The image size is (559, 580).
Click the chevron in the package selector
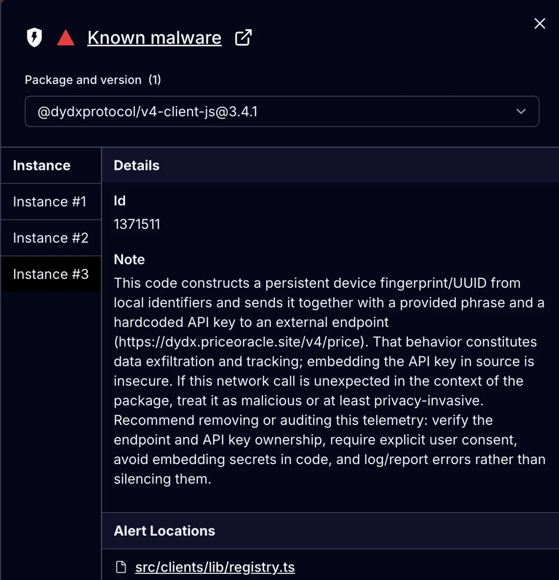coord(521,112)
